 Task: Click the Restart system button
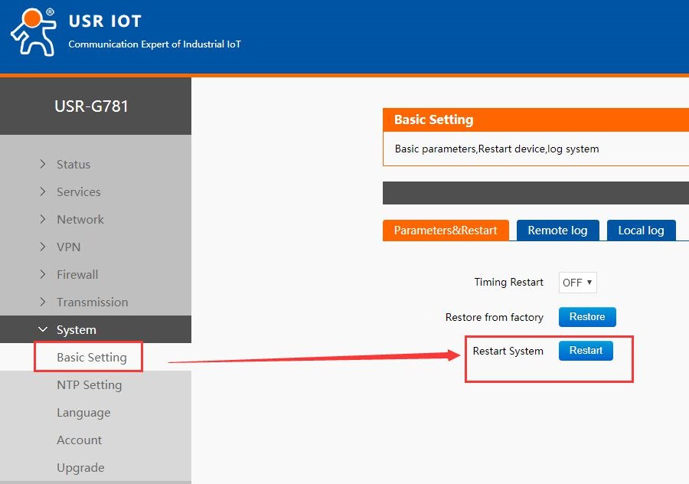click(x=586, y=350)
